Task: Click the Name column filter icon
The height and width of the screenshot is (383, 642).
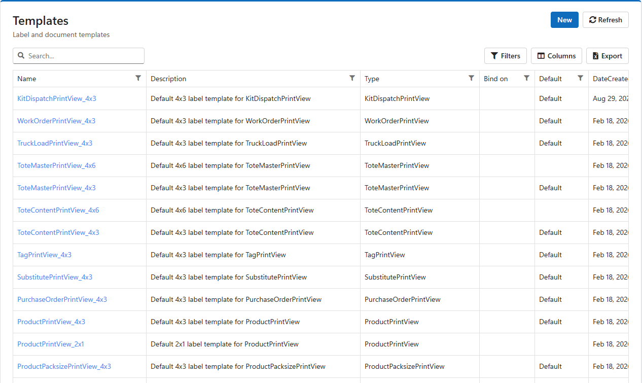Action: [138, 78]
